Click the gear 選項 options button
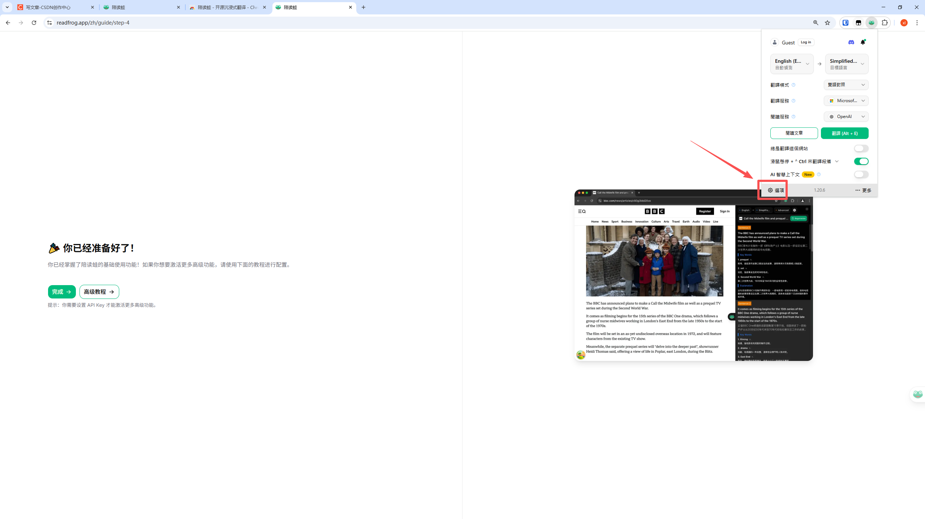Viewport: 925px width, 519px height. 776,190
